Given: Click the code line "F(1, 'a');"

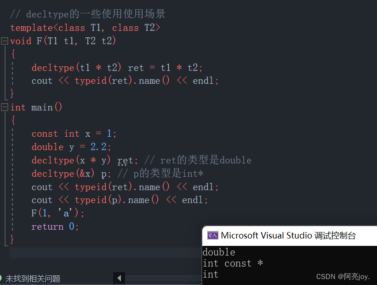Looking at the screenshot, I should (x=58, y=213).
